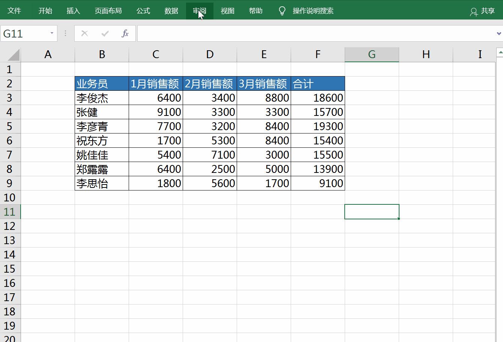Image resolution: width=503 pixels, height=342 pixels.
Task: Click the person icon next to 共享
Action: (x=473, y=10)
